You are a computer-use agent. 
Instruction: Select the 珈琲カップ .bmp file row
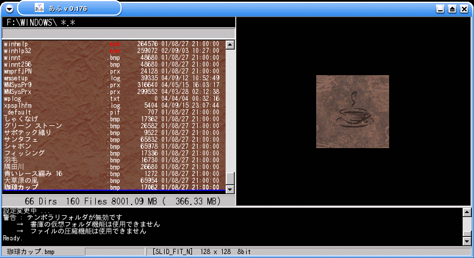(114, 187)
